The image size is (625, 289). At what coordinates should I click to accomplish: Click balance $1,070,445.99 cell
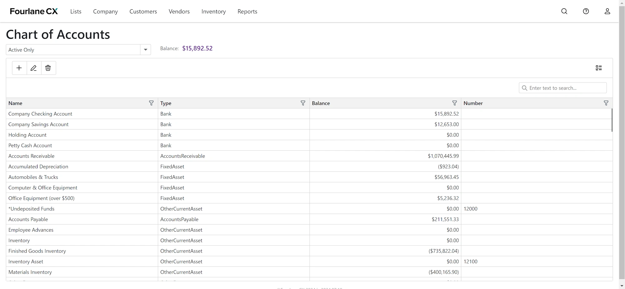click(385, 156)
